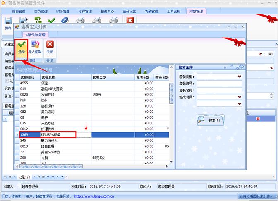Viewport: 278px width, 201px height.
Task: Click the green checkmark in main toolbar
Action: [x=52, y=20]
